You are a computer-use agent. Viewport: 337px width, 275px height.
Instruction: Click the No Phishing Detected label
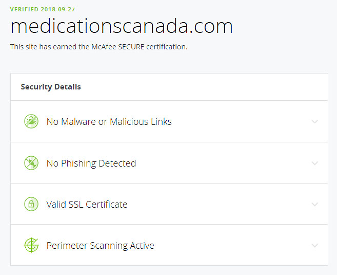[91, 163]
